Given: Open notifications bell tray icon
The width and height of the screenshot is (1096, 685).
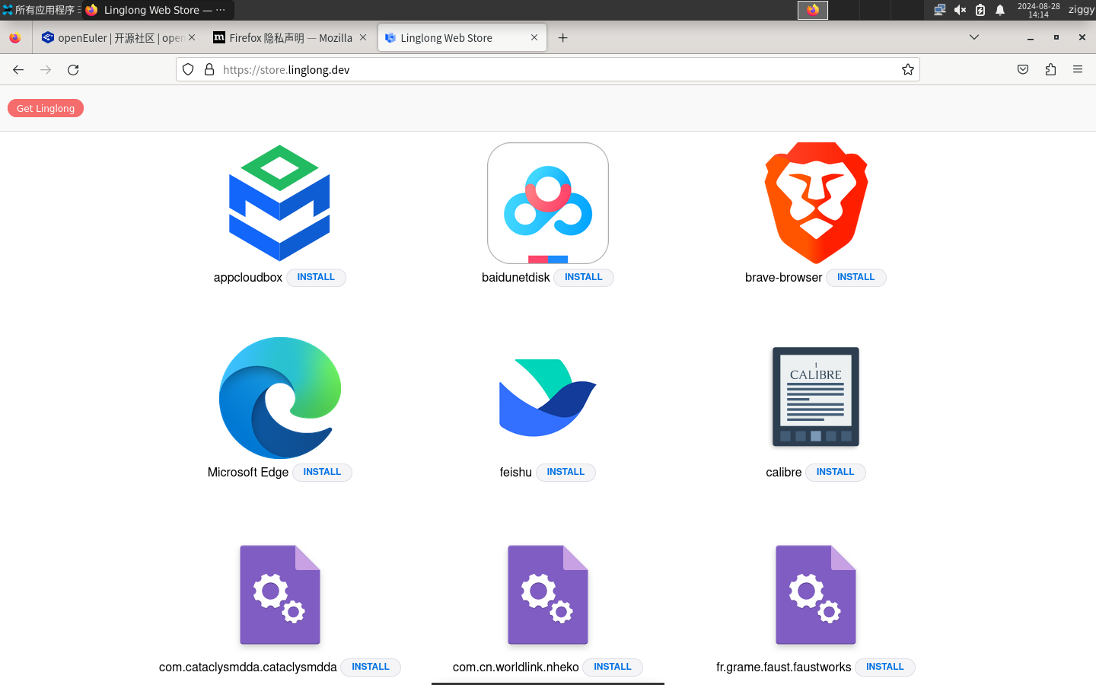Looking at the screenshot, I should coord(1000,10).
